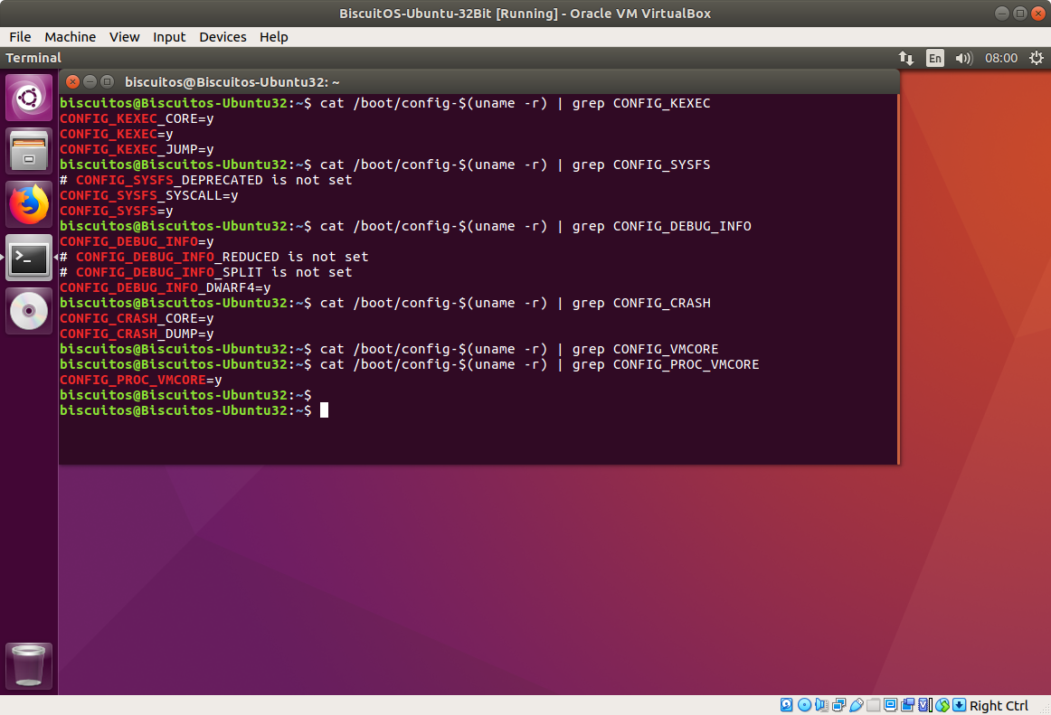
Task: Open USB devices status icon
Action: 856,705
